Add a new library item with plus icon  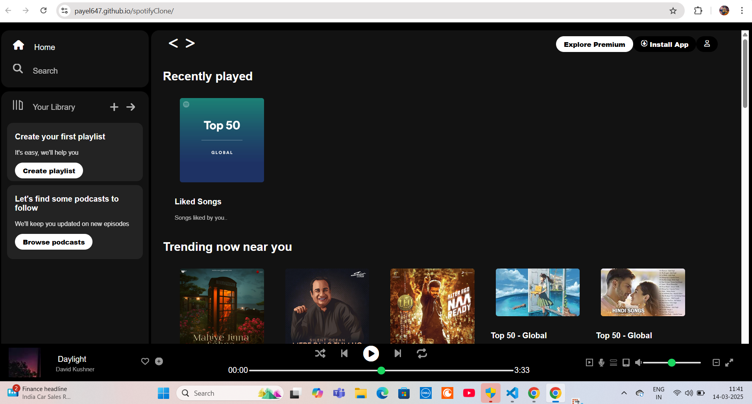point(114,107)
